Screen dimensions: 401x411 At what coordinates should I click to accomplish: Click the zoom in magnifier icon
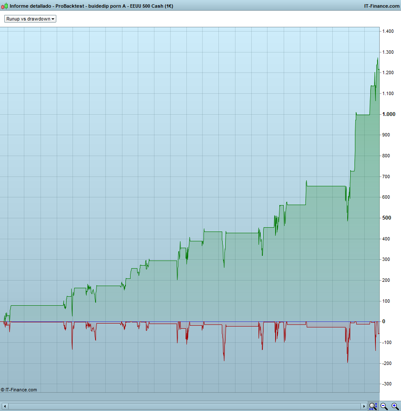click(x=395, y=406)
